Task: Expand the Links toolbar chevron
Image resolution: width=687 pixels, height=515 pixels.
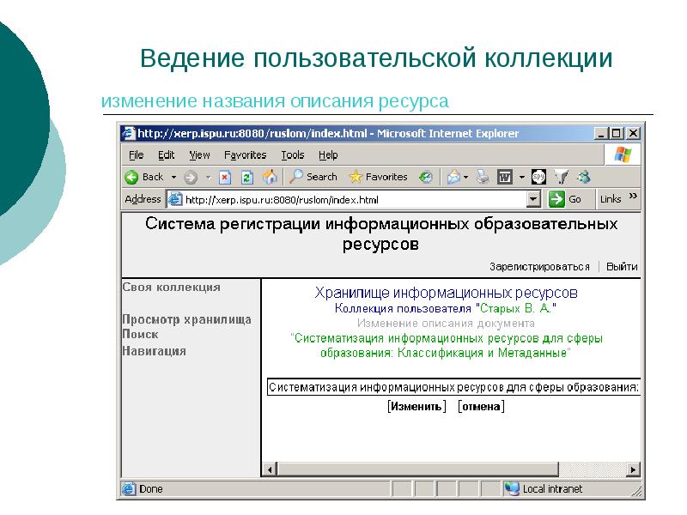Action: pyautogui.click(x=634, y=197)
